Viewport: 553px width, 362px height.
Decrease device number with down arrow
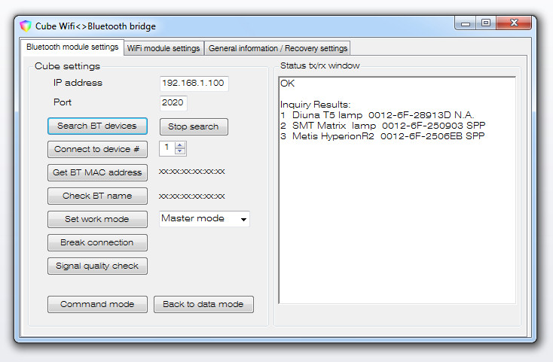[180, 151]
